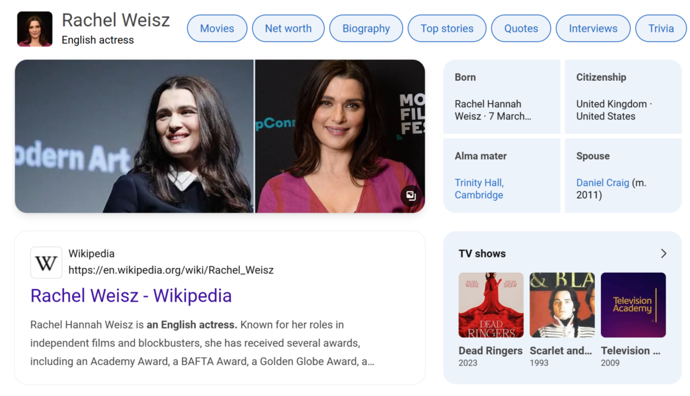Open the Daniel Craig spouse link
This screenshot has width=690, height=396.
(602, 183)
